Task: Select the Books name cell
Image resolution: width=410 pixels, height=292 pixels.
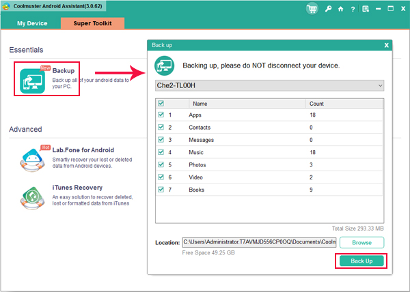Action: click(x=197, y=190)
